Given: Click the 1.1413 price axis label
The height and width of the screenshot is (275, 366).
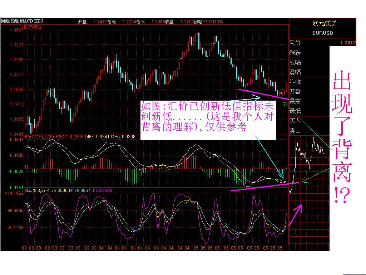Looking at the screenshot, I should [16, 104].
